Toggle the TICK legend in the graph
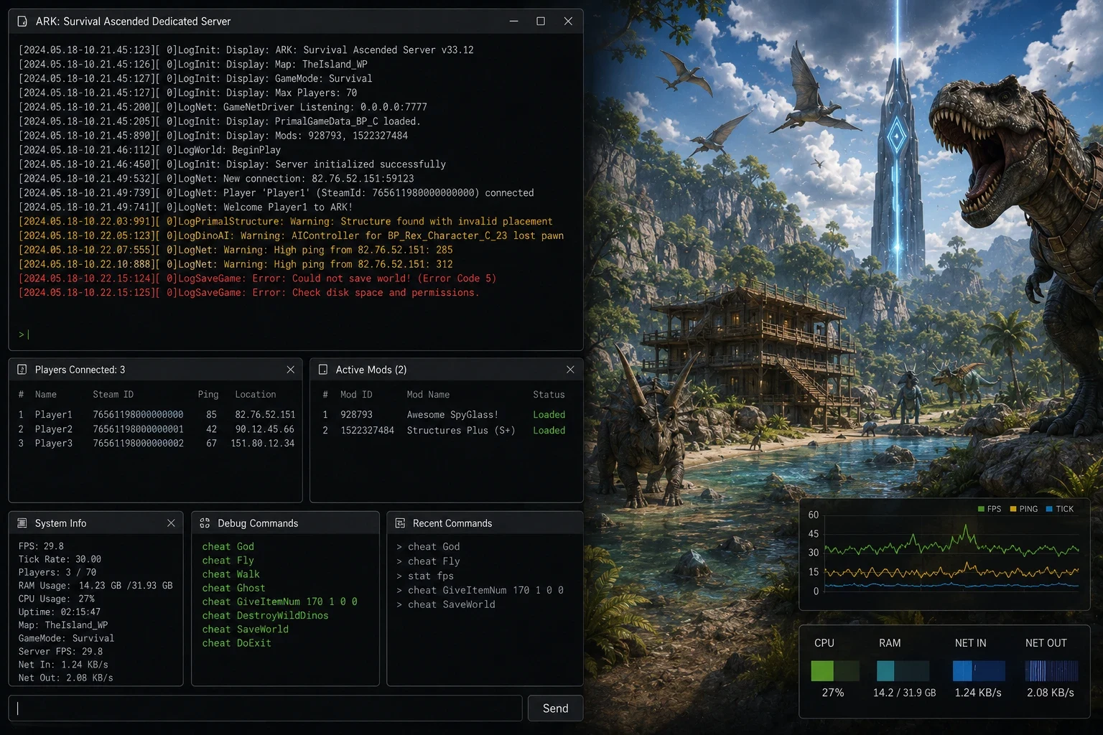Screen dimensions: 1103x735 pos(1060,509)
